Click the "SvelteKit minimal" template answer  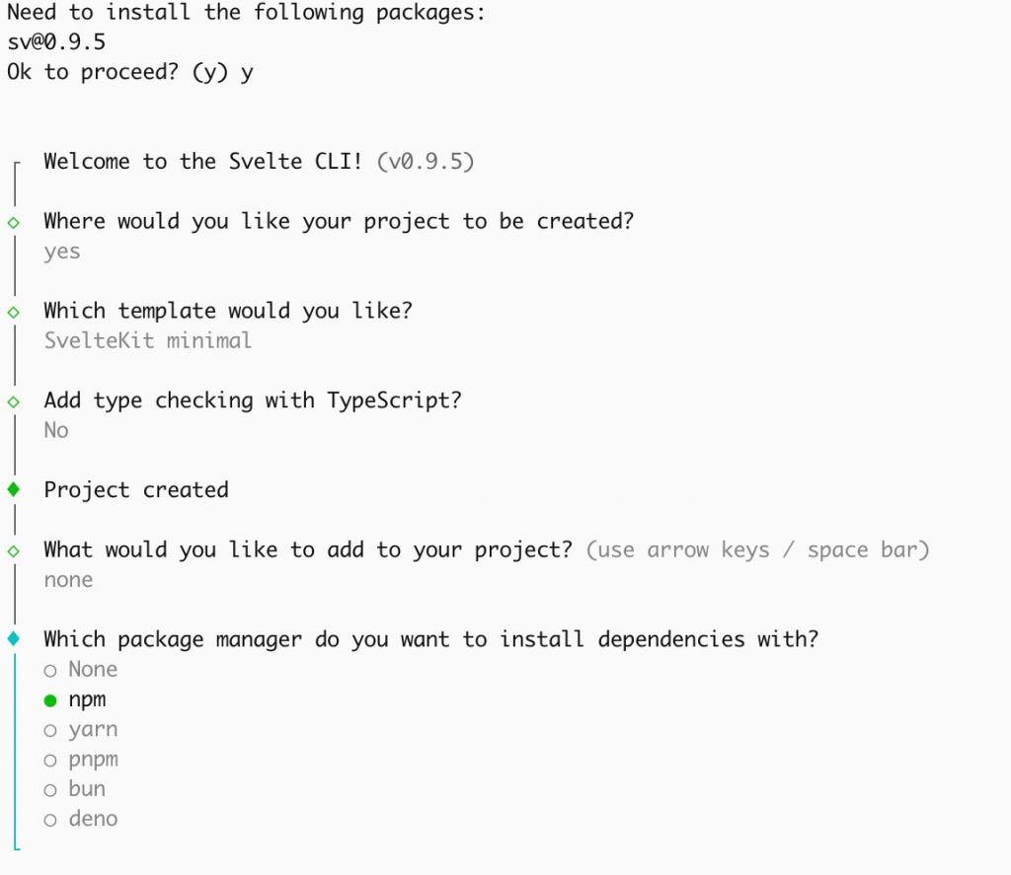click(148, 341)
